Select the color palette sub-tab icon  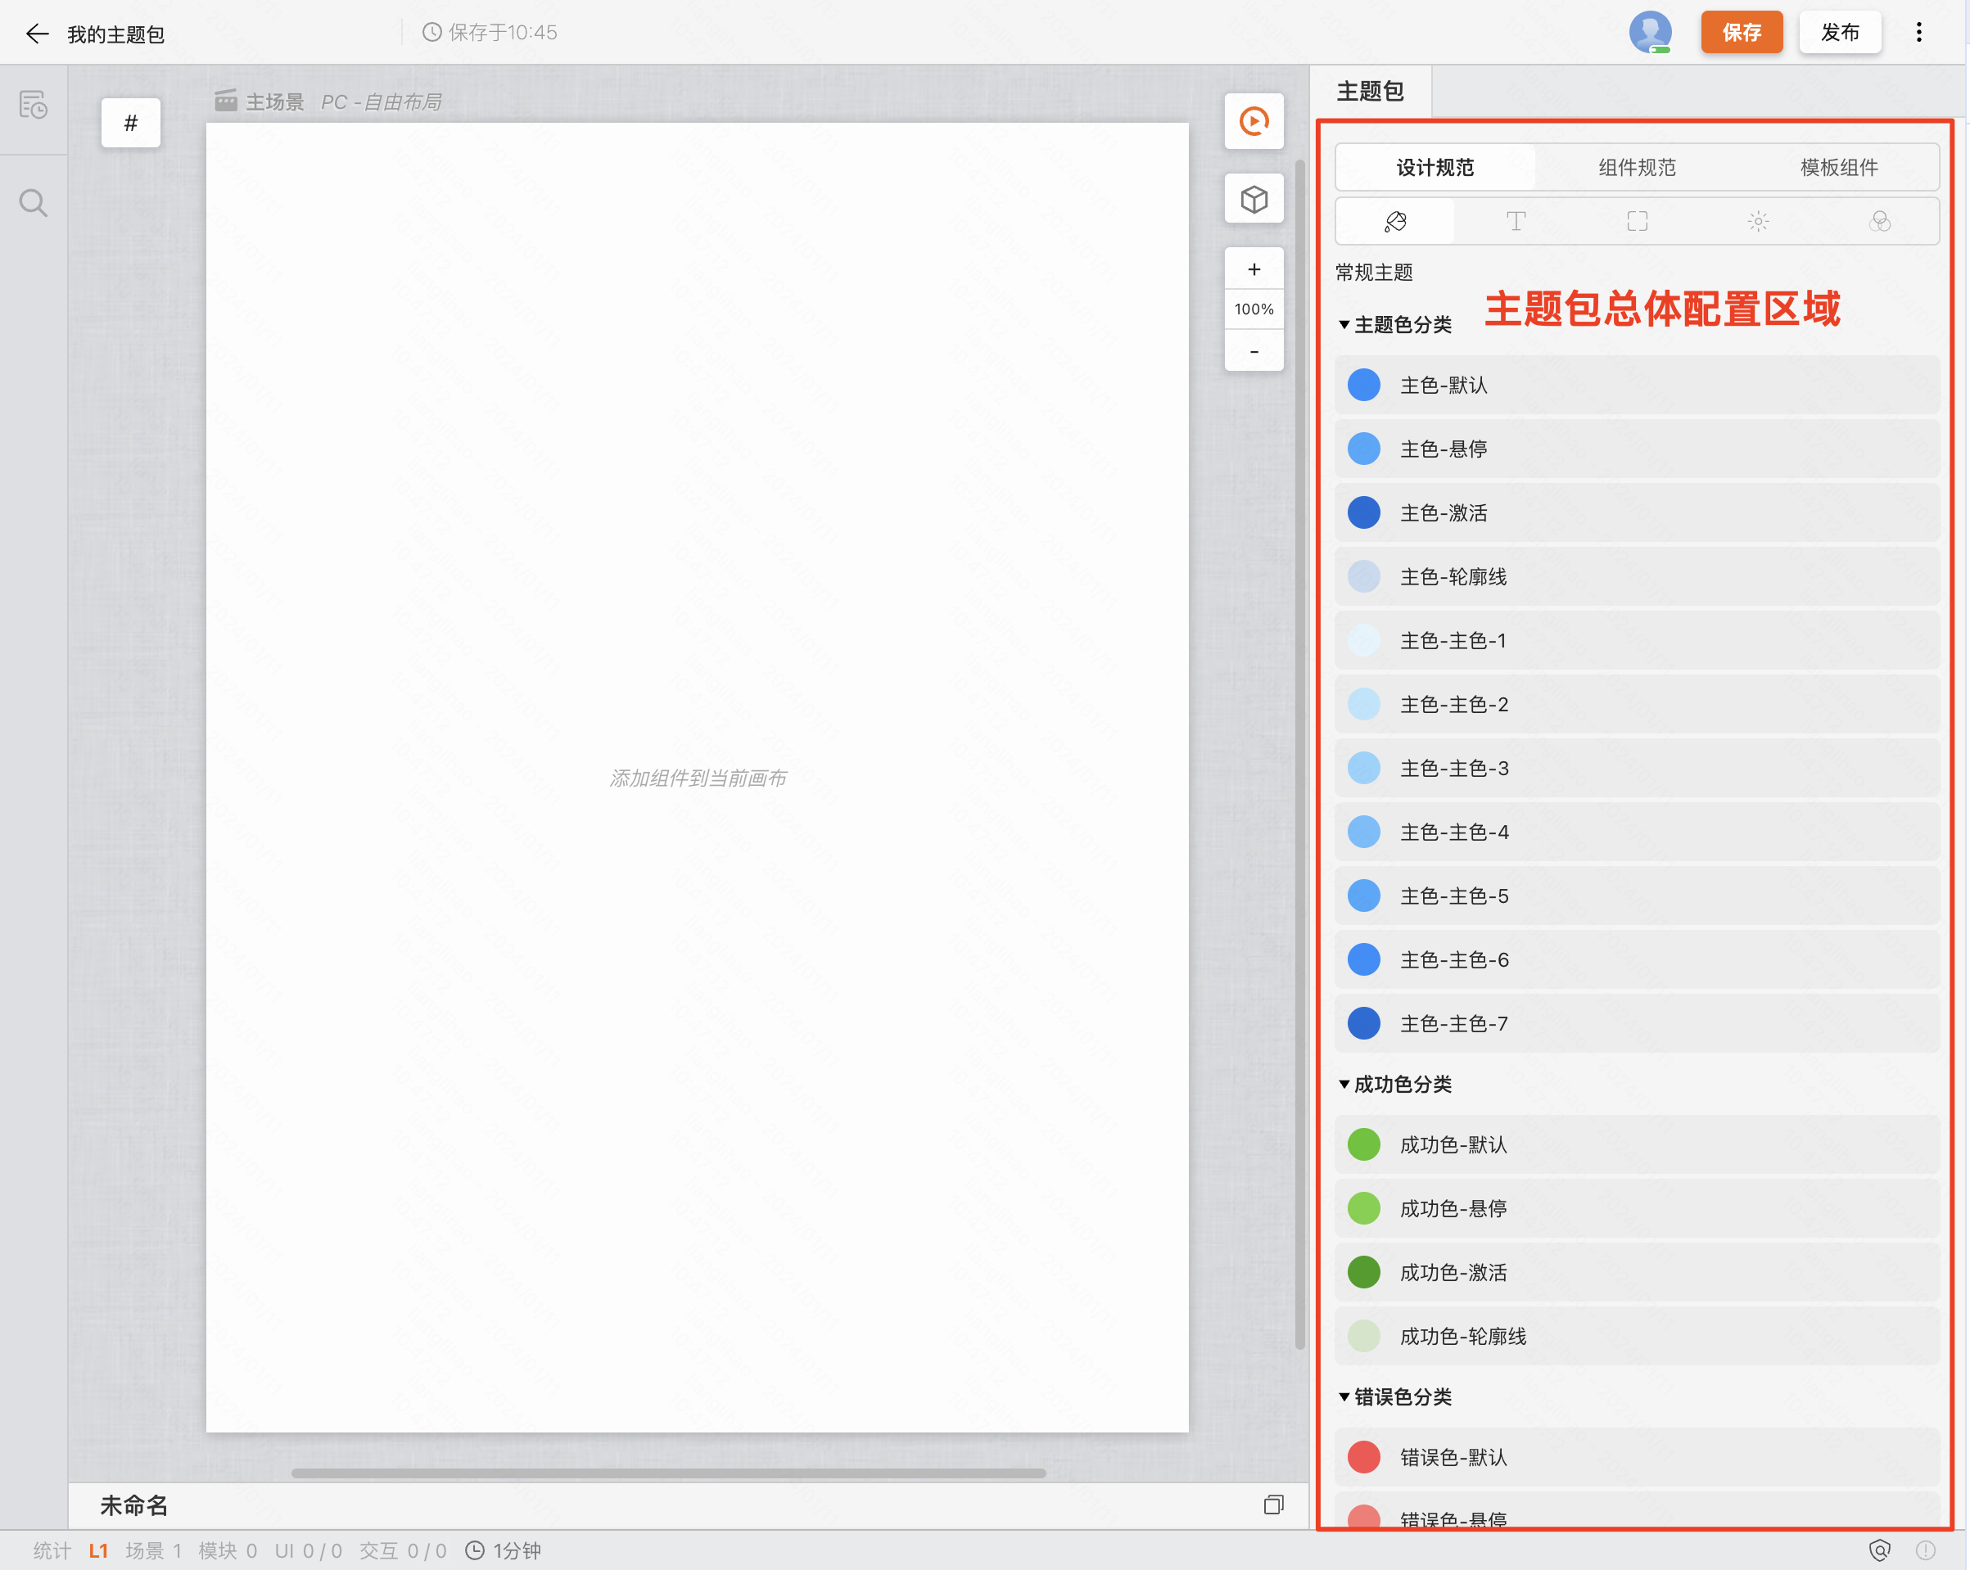pyautogui.click(x=1395, y=222)
